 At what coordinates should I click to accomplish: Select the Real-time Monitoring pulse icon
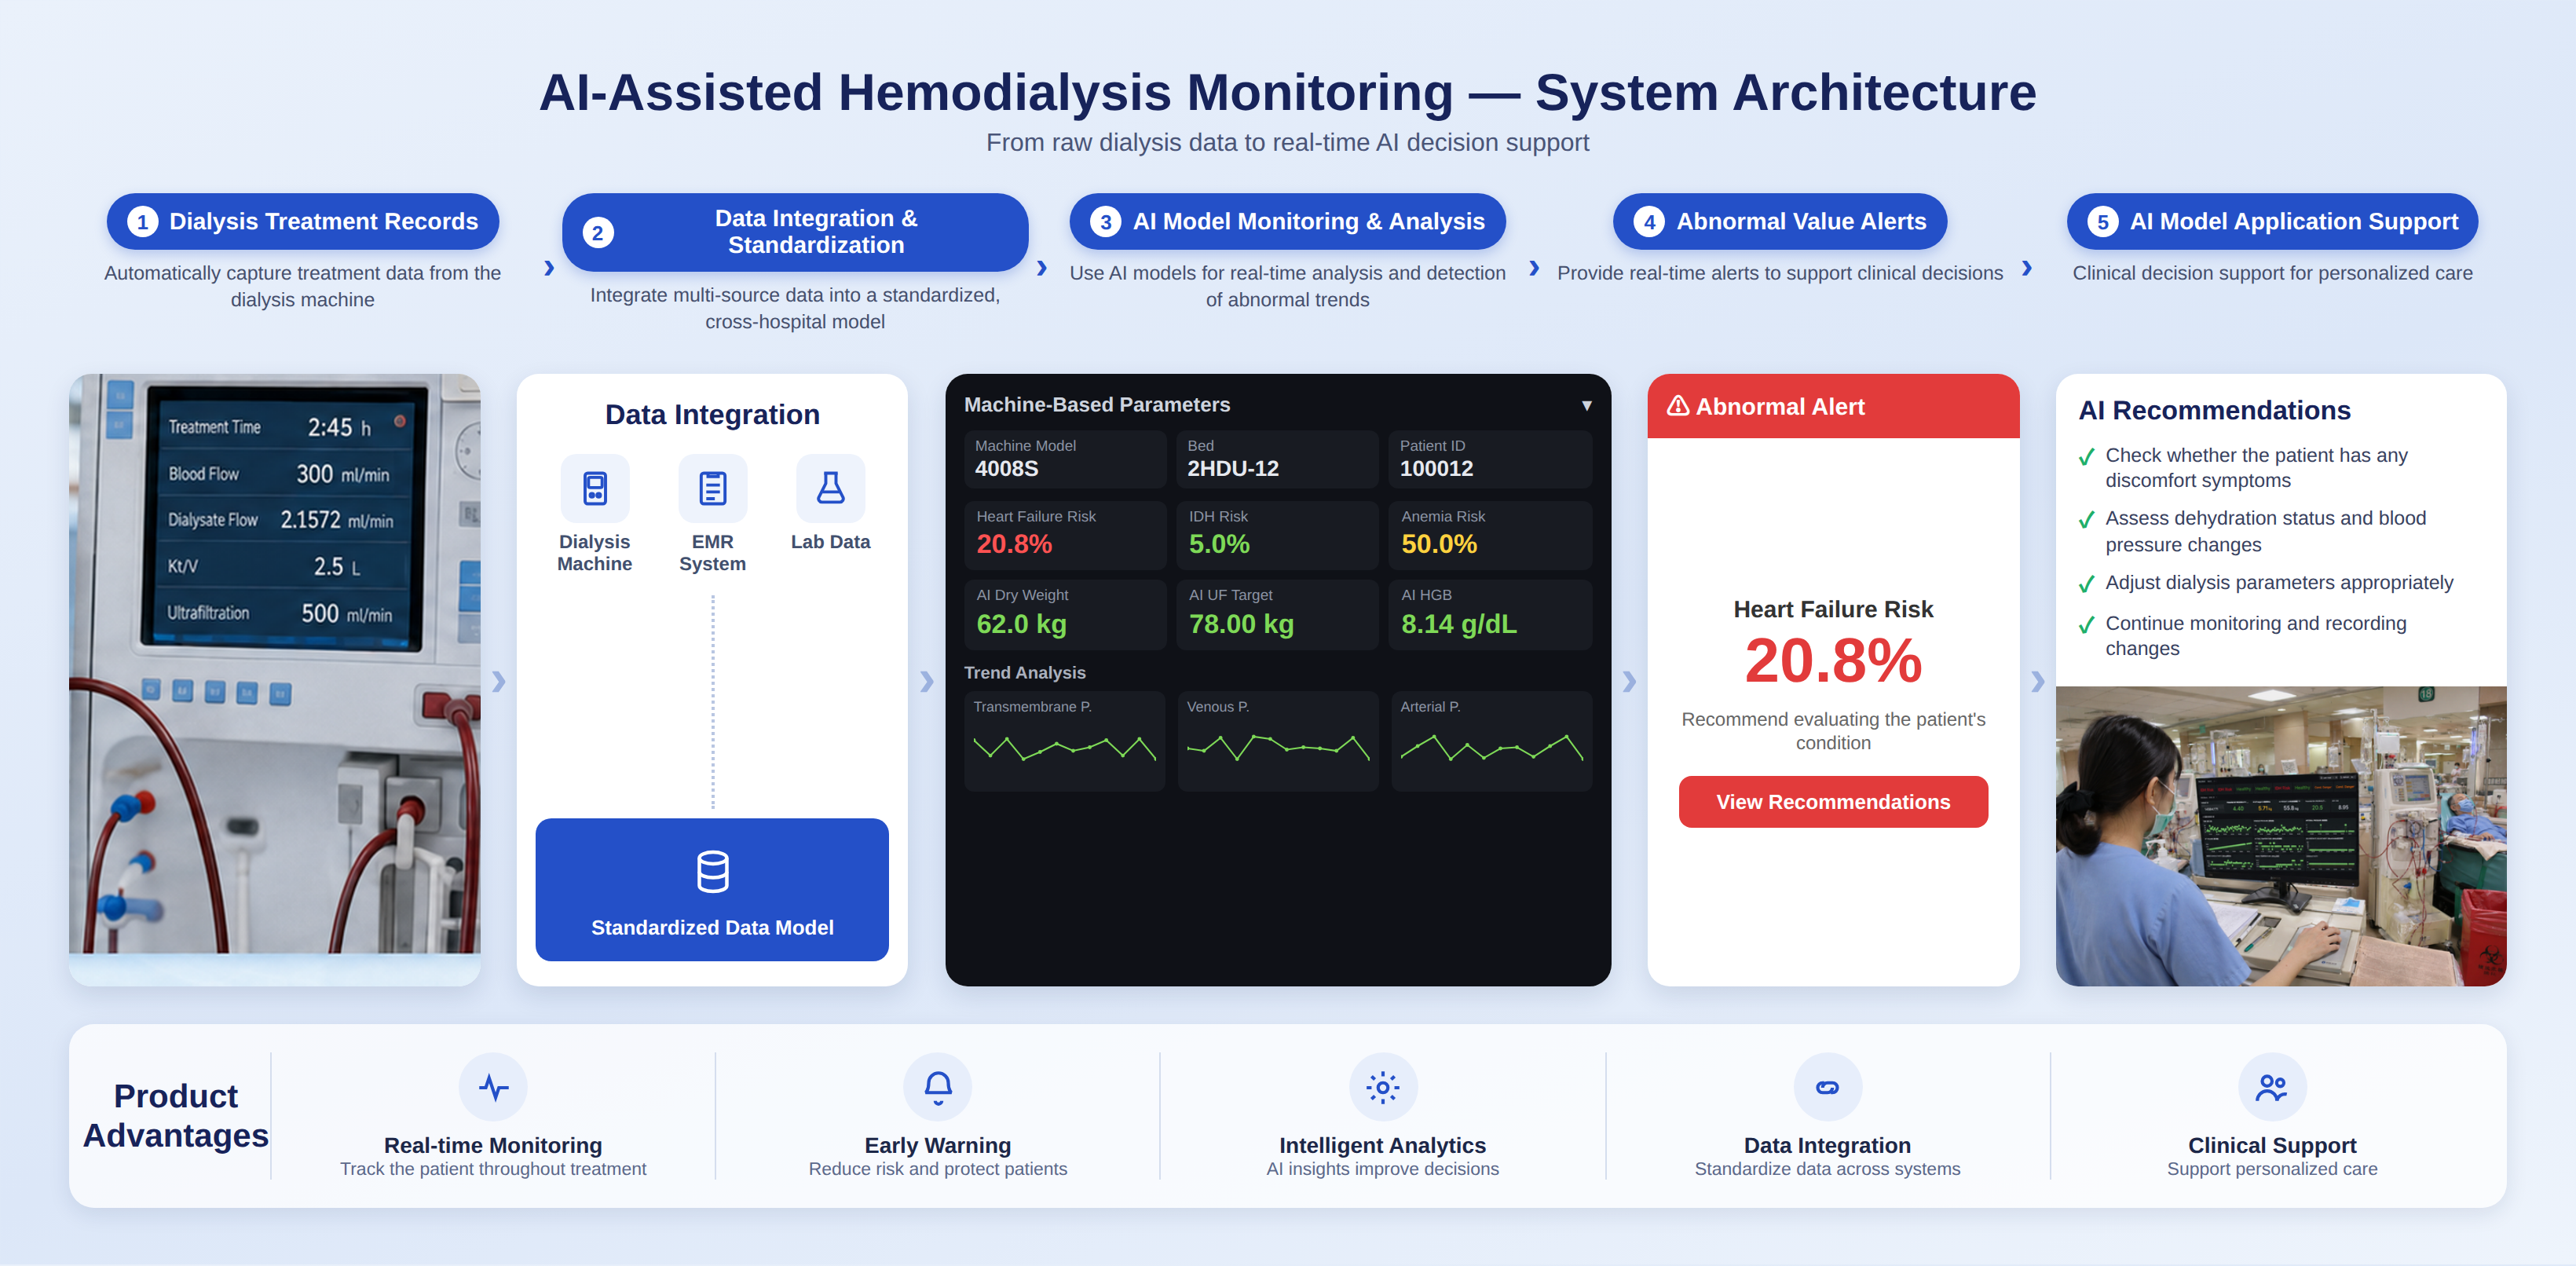(x=493, y=1087)
